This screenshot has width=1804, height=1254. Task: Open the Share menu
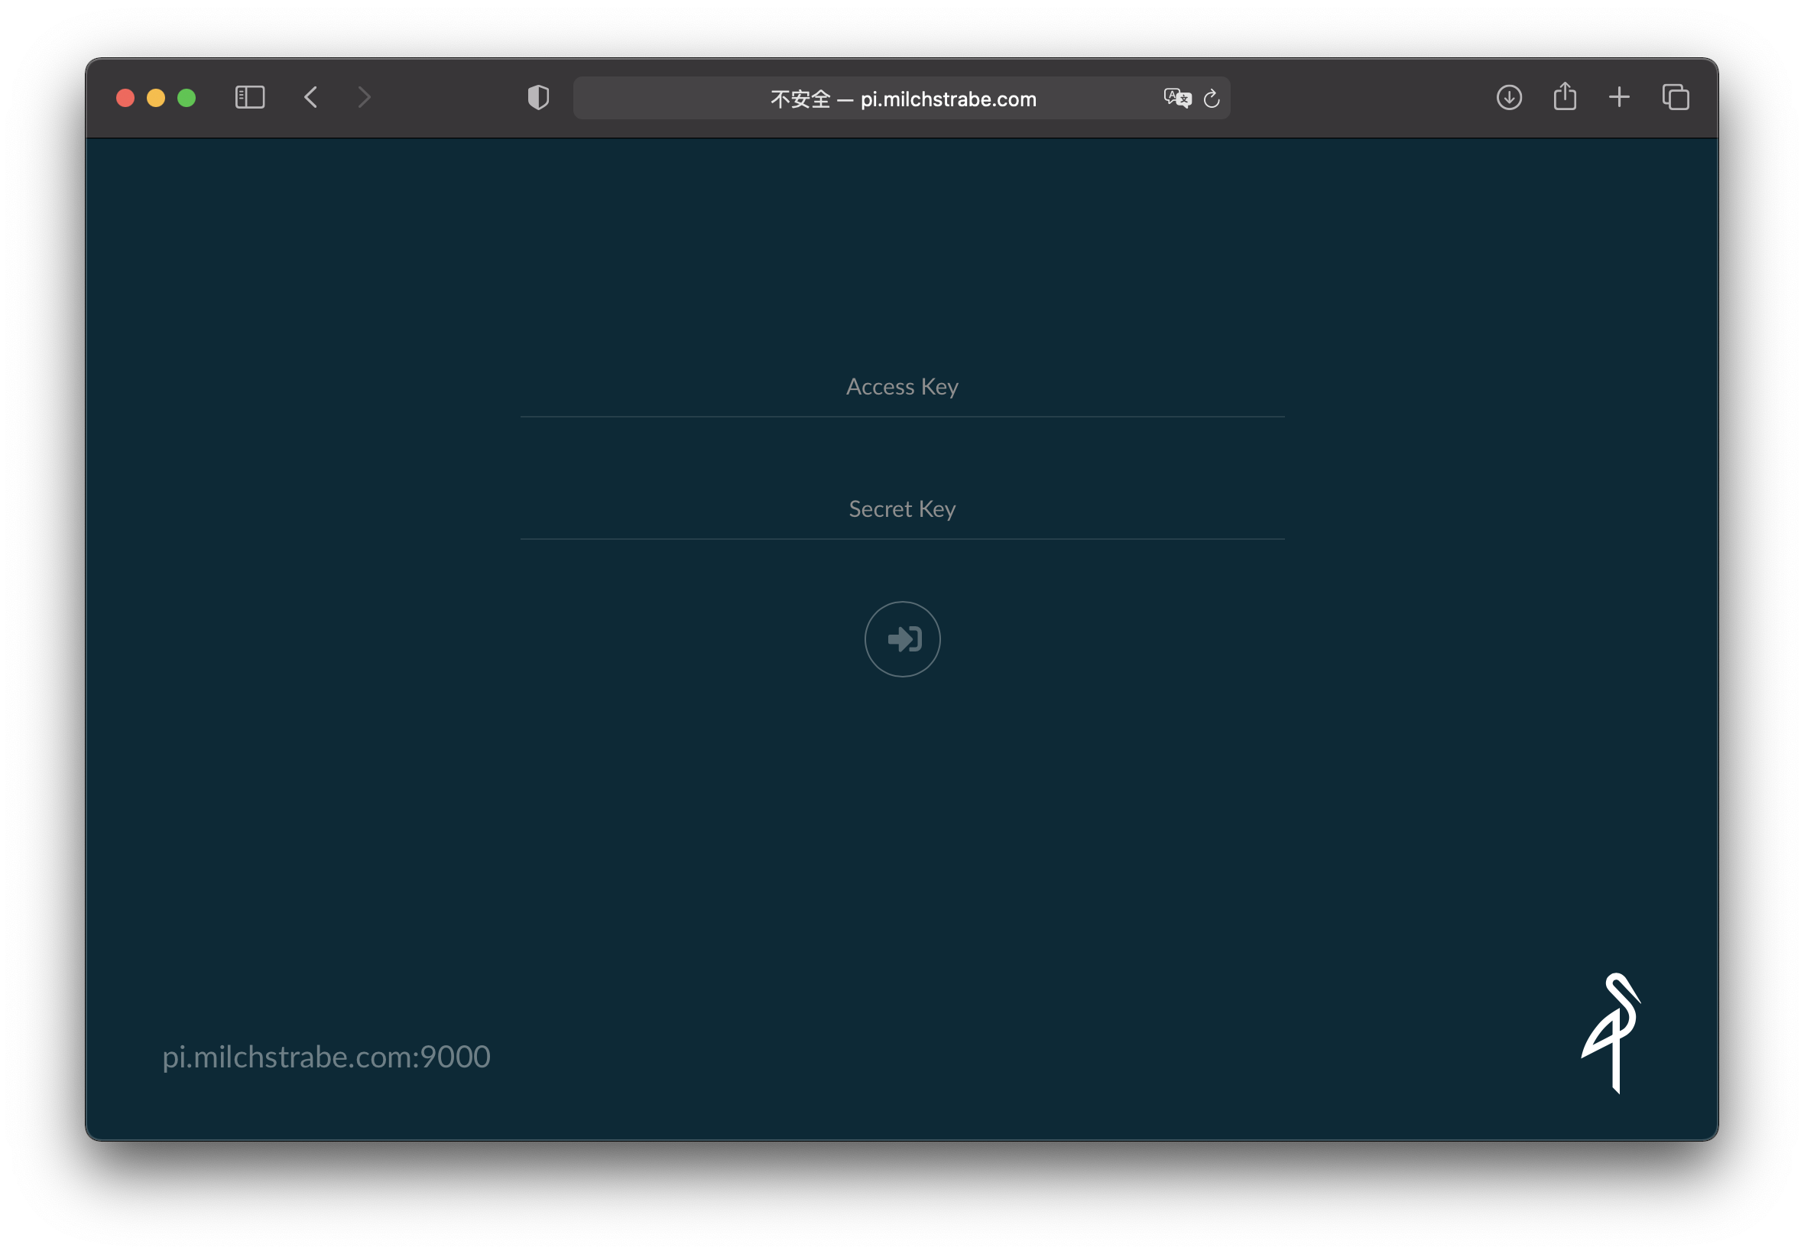coord(1565,96)
